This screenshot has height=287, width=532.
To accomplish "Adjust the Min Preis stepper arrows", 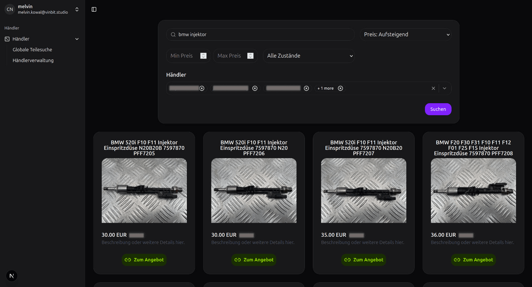I will click(203, 56).
